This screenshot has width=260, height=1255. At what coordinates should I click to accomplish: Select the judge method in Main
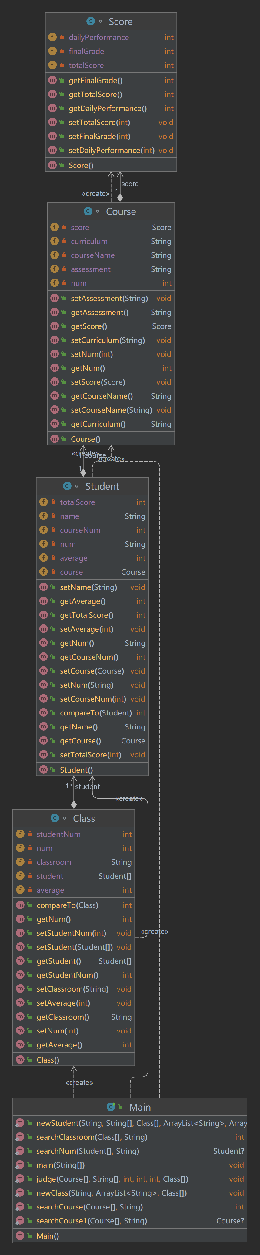[112, 1179]
